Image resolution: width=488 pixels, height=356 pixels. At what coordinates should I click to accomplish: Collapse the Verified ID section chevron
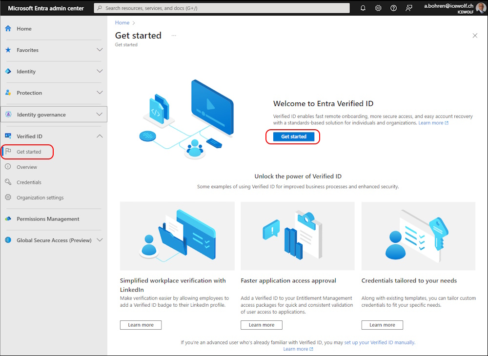[x=100, y=136]
